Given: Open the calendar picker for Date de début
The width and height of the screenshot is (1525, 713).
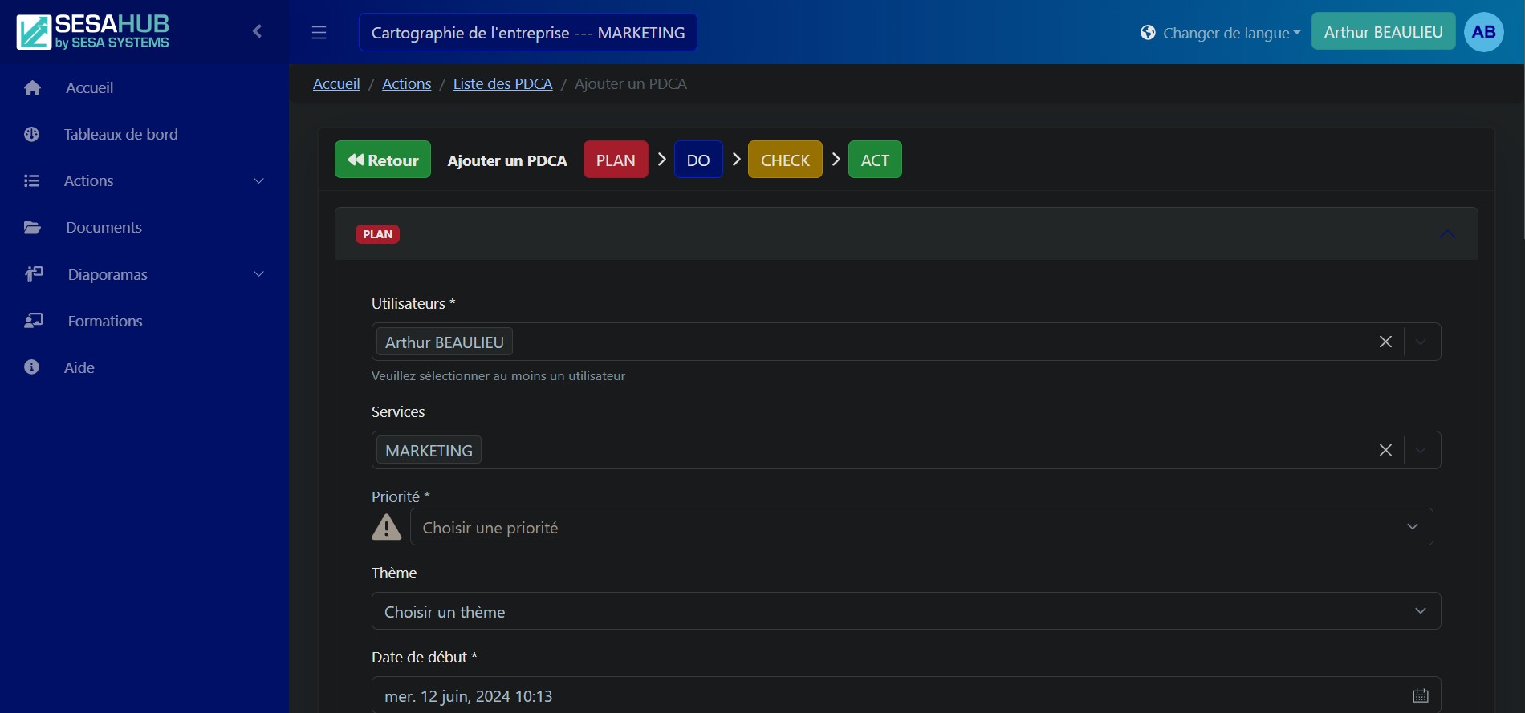Looking at the screenshot, I should tap(1420, 695).
